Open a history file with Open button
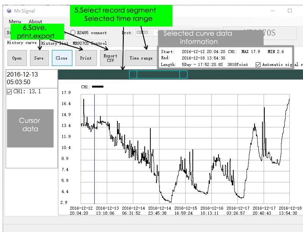The width and height of the screenshot is (303, 232). pyautogui.click(x=17, y=58)
